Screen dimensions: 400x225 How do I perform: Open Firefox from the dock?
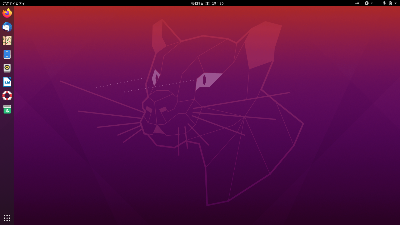click(x=7, y=13)
